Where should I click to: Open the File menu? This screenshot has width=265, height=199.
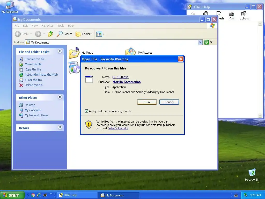coord(17,26)
